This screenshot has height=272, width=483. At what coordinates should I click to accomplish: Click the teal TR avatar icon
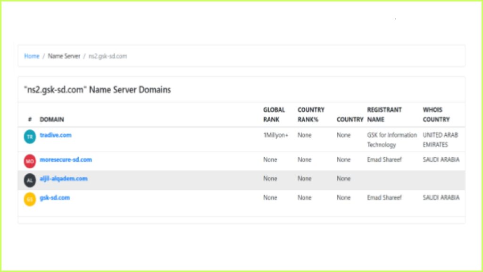(x=30, y=136)
